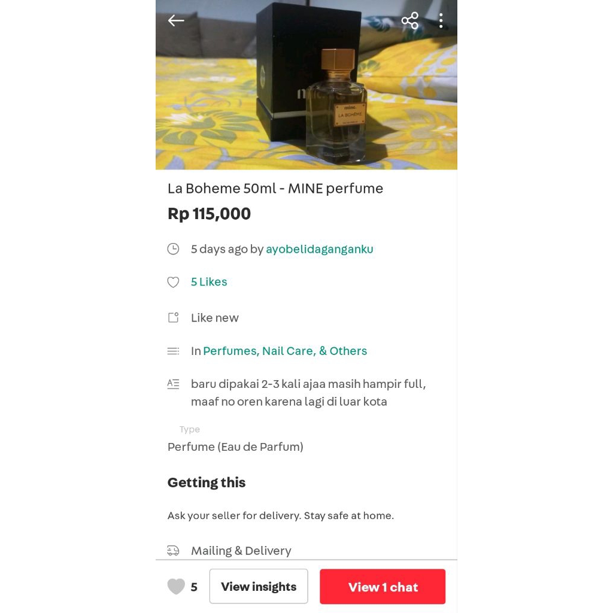613x613 pixels.
Task: Click the delivery truck icon
Action: pyautogui.click(x=173, y=551)
